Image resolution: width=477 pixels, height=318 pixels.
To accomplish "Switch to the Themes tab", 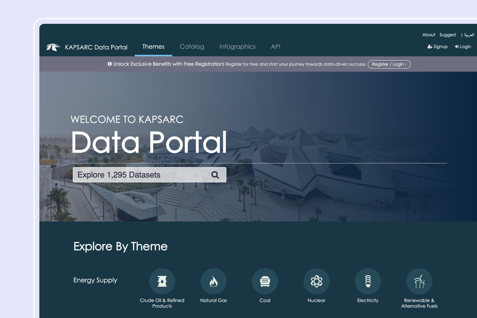I will (153, 47).
